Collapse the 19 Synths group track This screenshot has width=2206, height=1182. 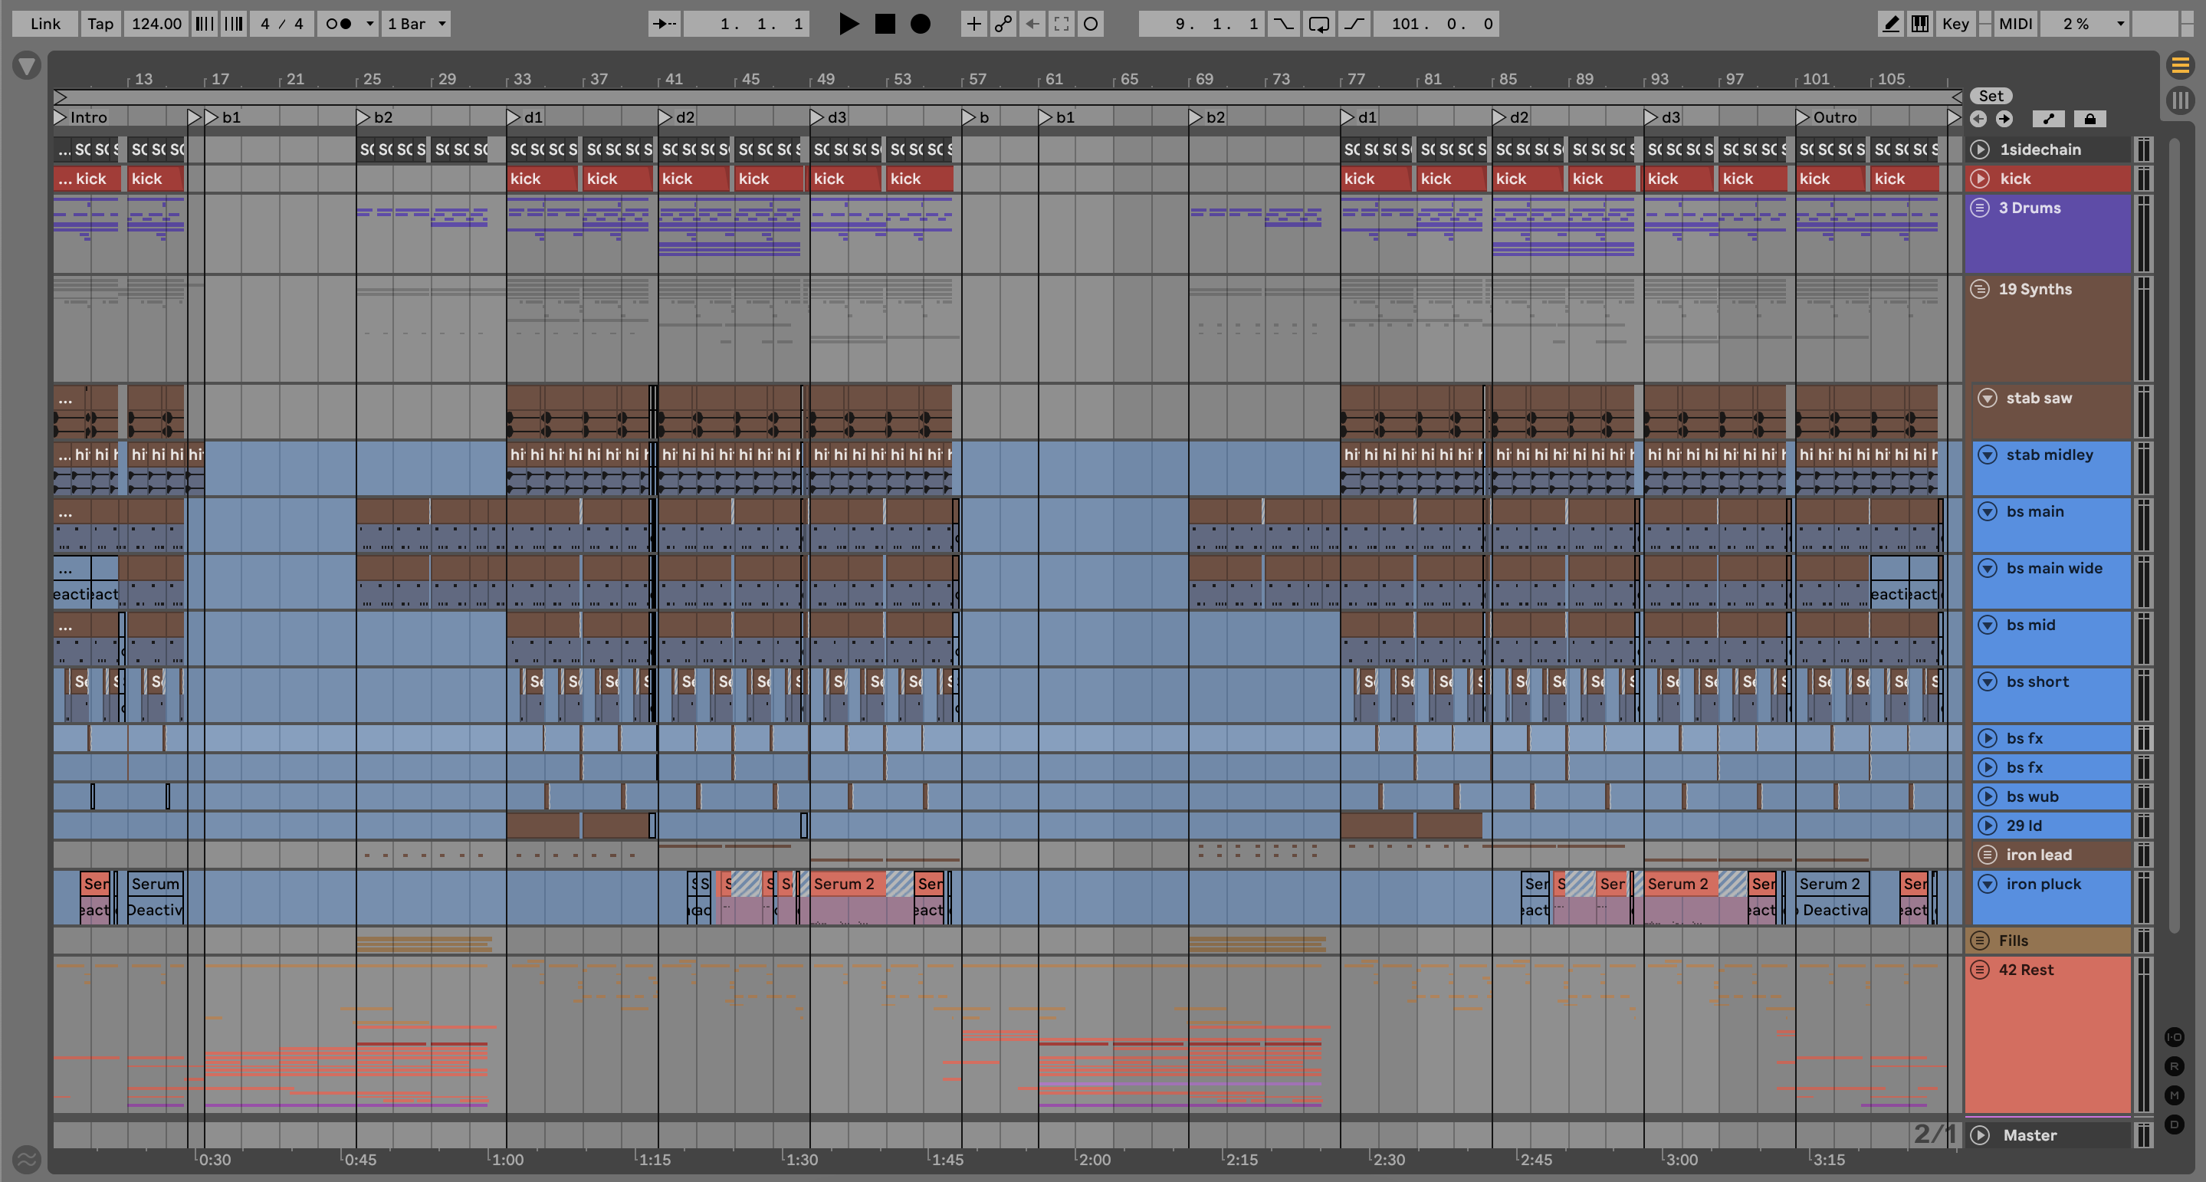coord(1980,290)
